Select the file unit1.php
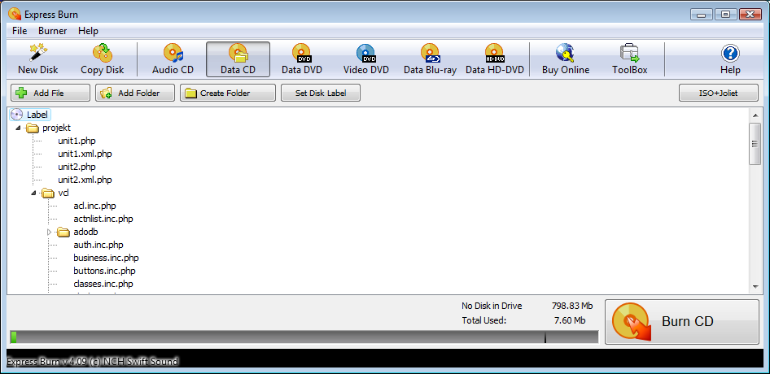770x374 pixels. pos(77,141)
